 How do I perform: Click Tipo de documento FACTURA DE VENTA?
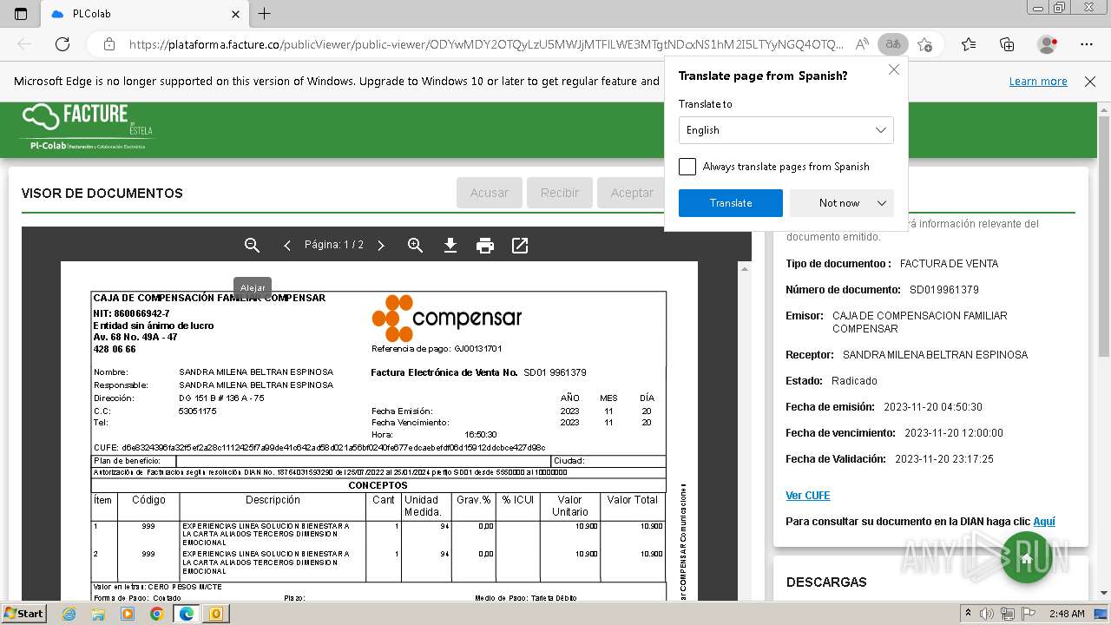(x=949, y=264)
